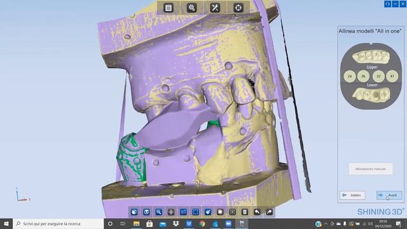Viewport: 407px width, 229px height.
Task: Click the OneDrive cloud icon in system tray
Action: [338, 223]
